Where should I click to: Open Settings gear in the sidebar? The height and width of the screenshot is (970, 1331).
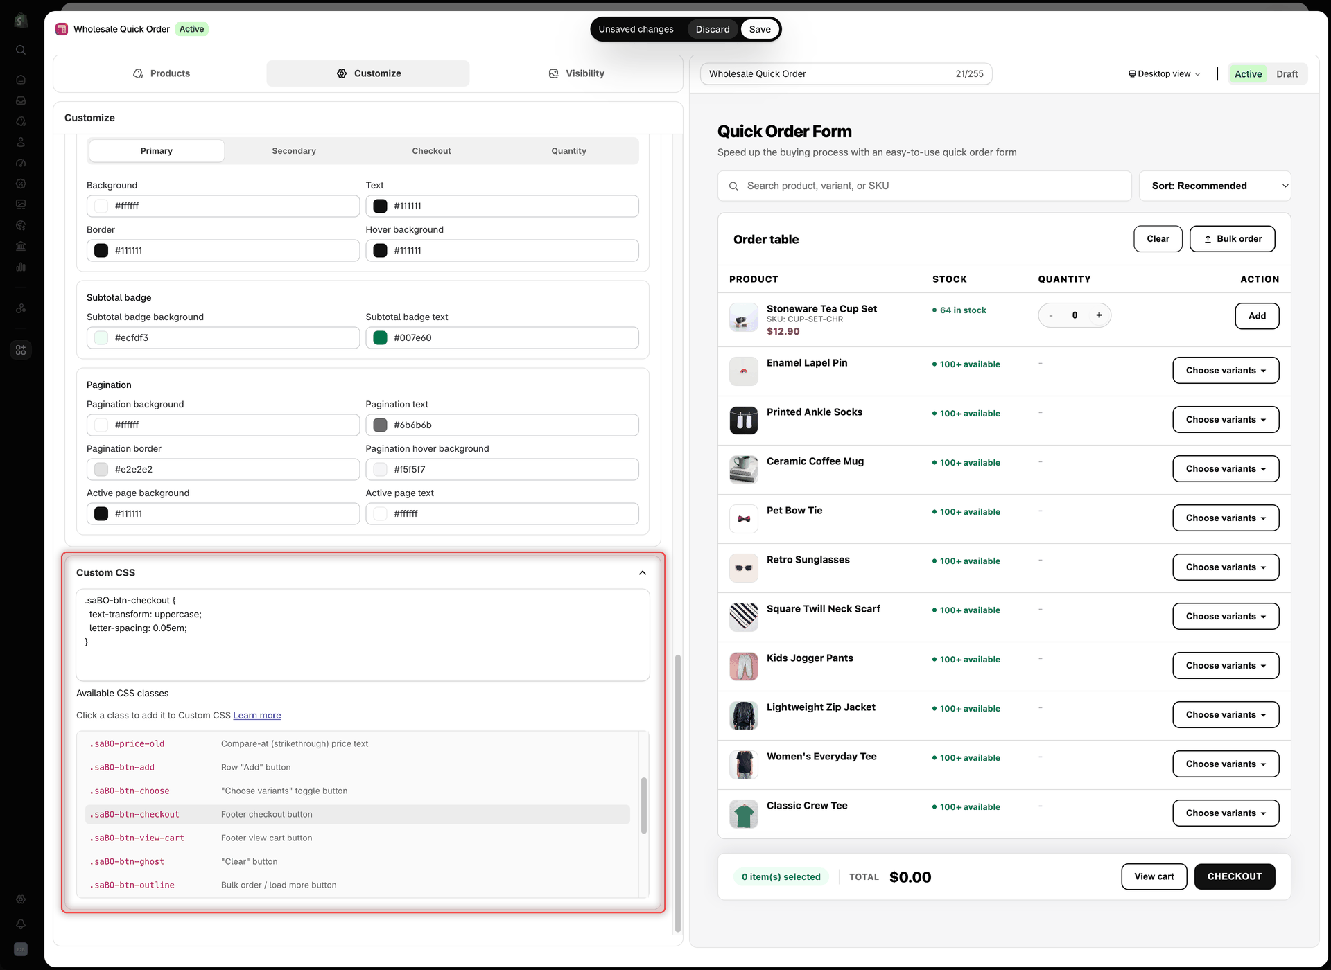coord(21,899)
